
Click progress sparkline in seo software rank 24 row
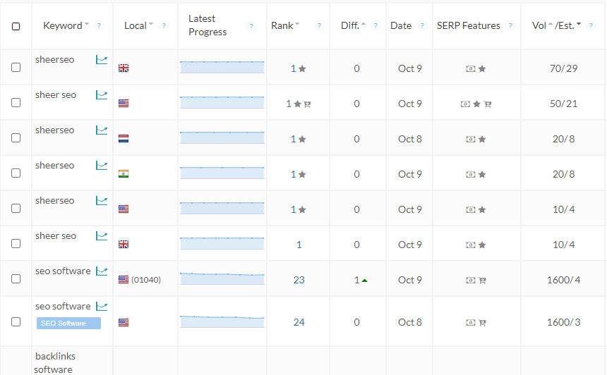222,321
